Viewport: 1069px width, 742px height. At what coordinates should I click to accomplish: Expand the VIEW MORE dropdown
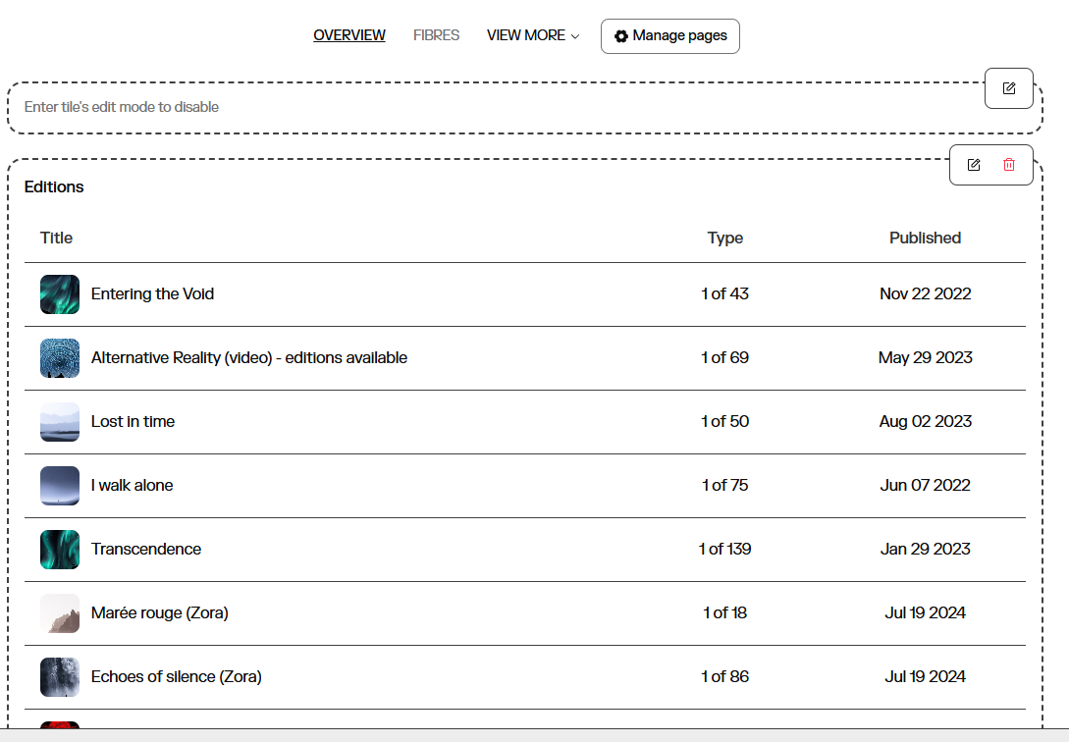(532, 35)
